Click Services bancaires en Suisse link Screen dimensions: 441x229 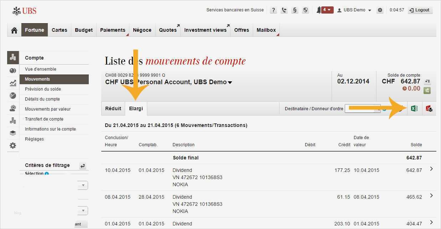pyautogui.click(x=235, y=10)
